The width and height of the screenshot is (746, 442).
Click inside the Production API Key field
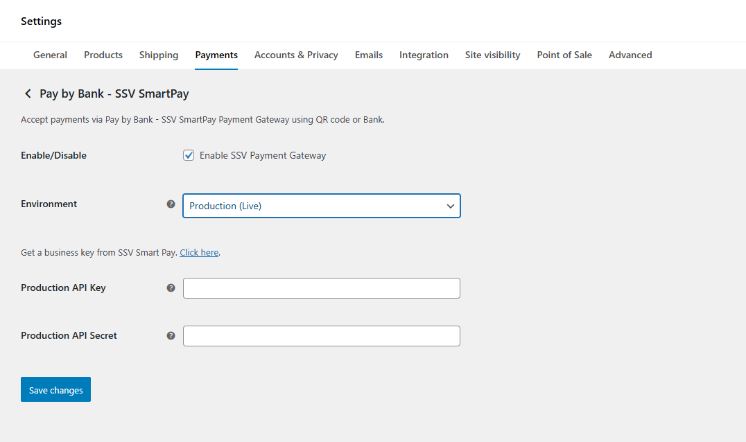pos(321,288)
